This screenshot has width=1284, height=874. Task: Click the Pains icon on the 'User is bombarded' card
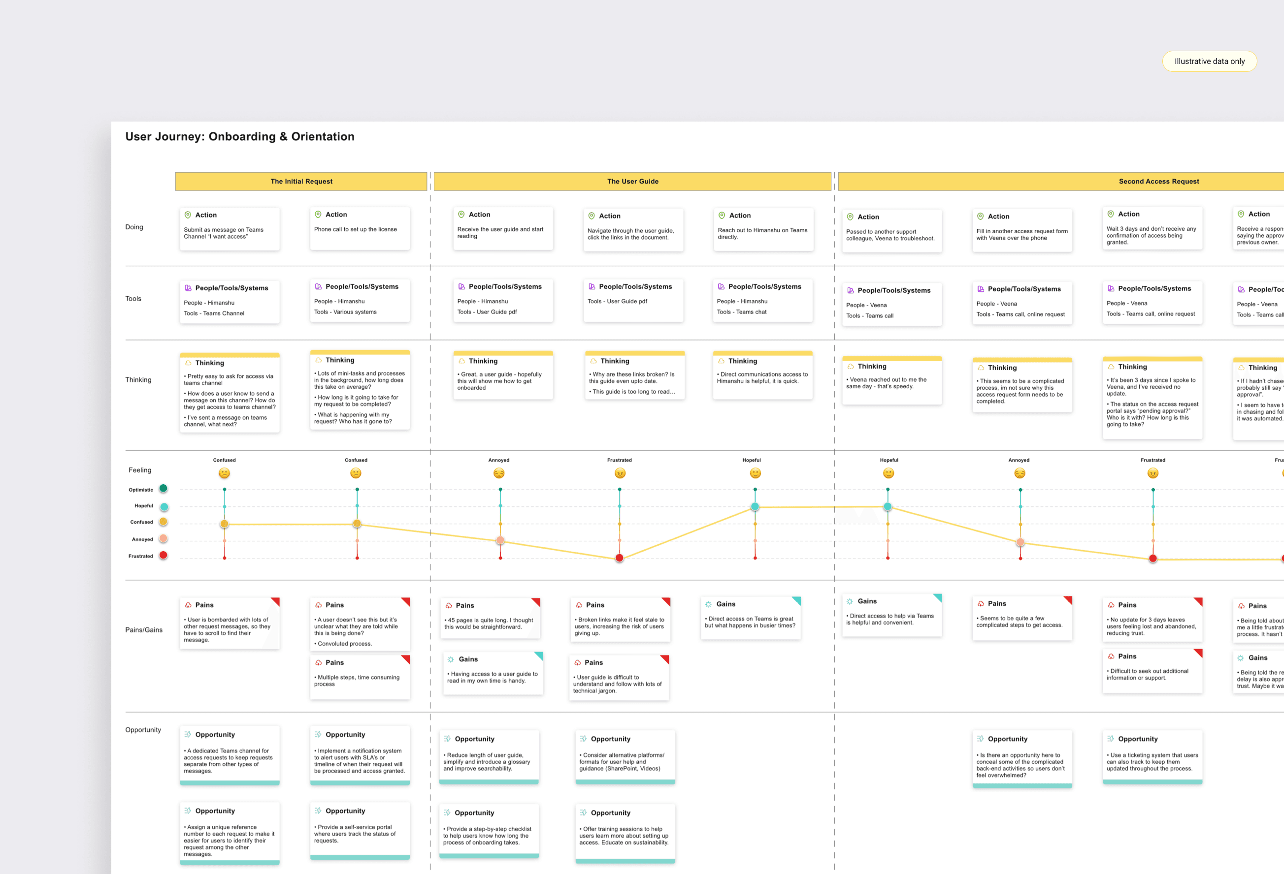tap(189, 605)
